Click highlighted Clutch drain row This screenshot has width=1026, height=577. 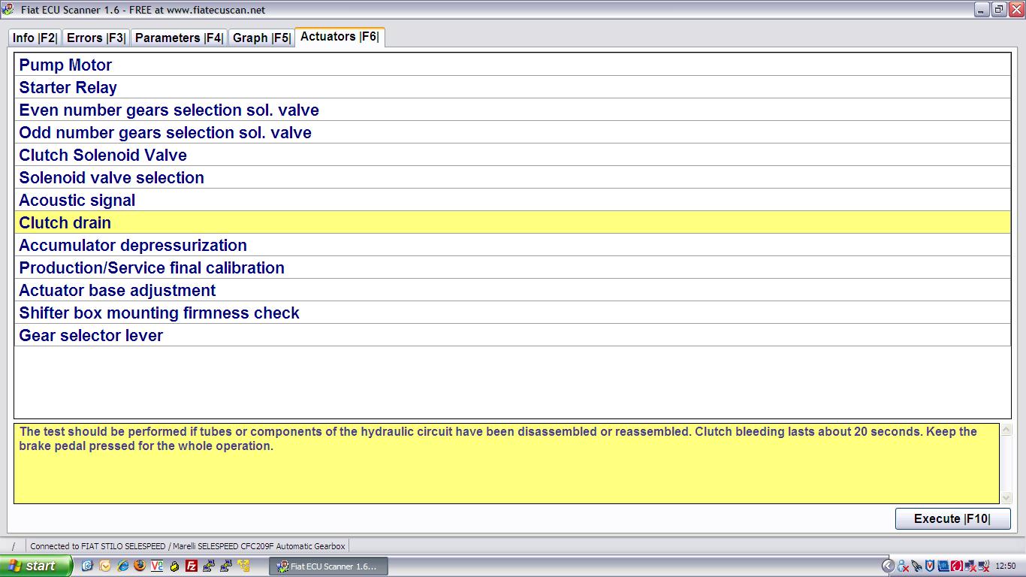click(x=512, y=222)
